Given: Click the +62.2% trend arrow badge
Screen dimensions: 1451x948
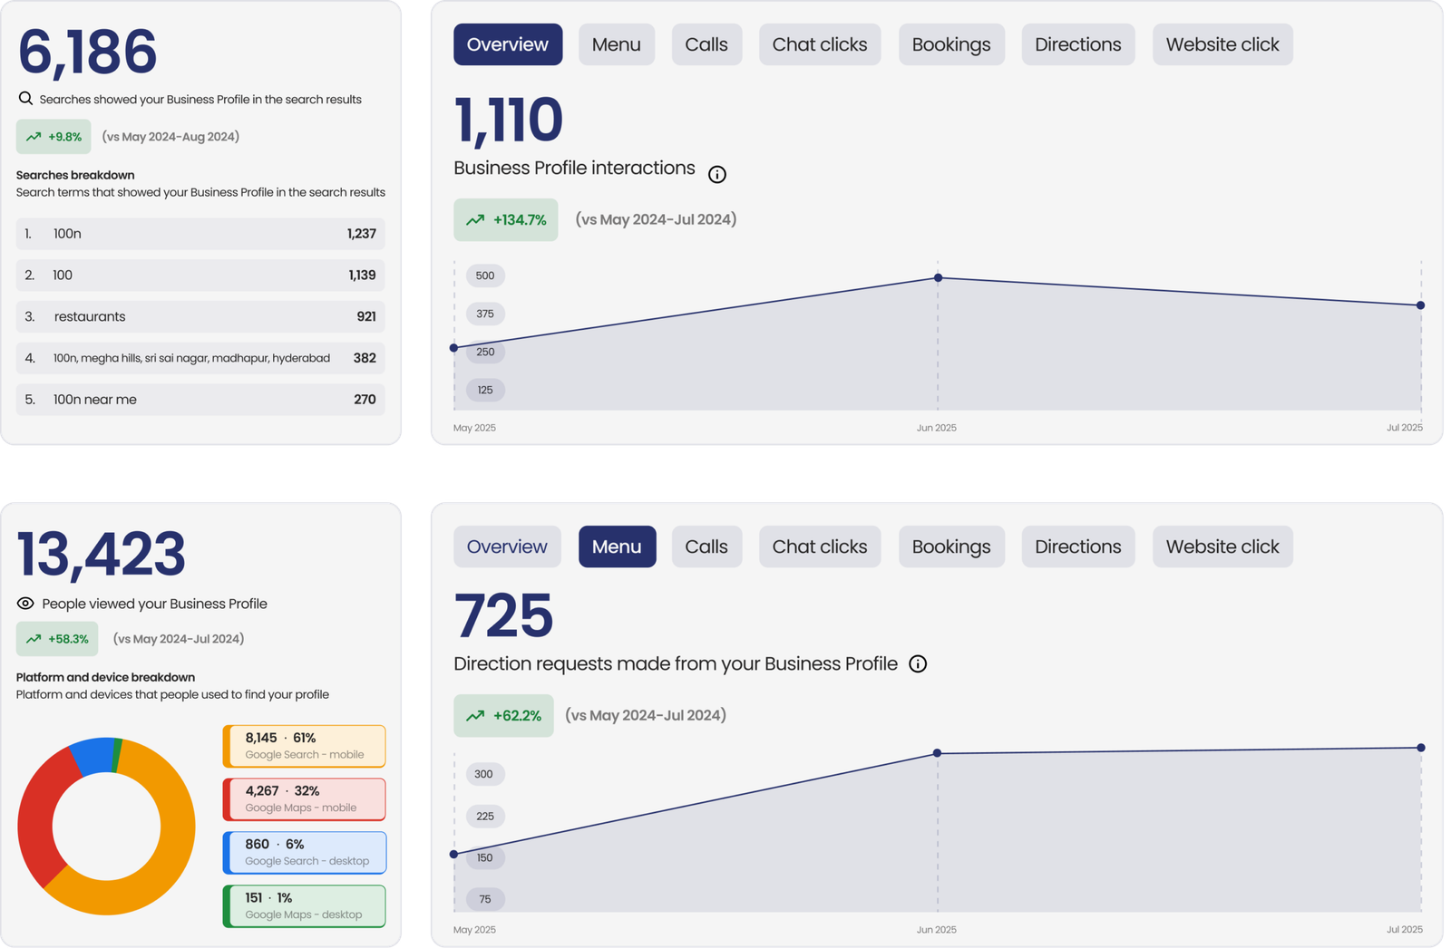Looking at the screenshot, I should point(503,715).
